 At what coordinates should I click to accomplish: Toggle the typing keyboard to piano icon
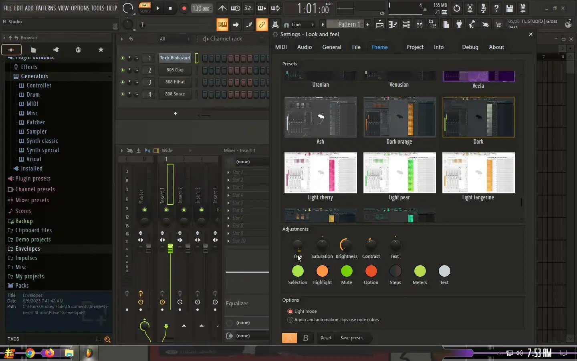(x=222, y=24)
